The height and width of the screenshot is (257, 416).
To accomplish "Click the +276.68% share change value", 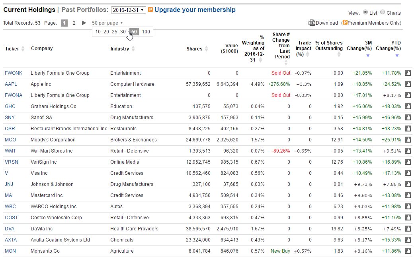I will click(279, 84).
